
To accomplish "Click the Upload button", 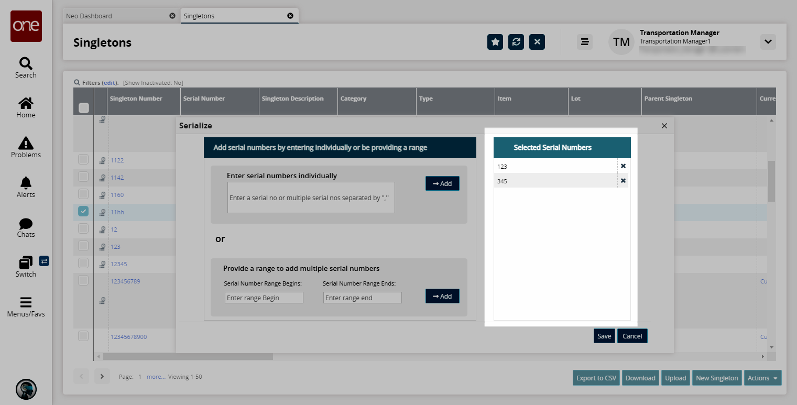I will (x=675, y=378).
